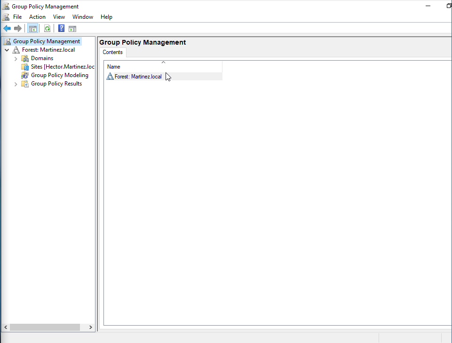Viewport: 452px width, 343px height.
Task: Select Group Policy Results in the tree
Action: [x=56, y=84]
